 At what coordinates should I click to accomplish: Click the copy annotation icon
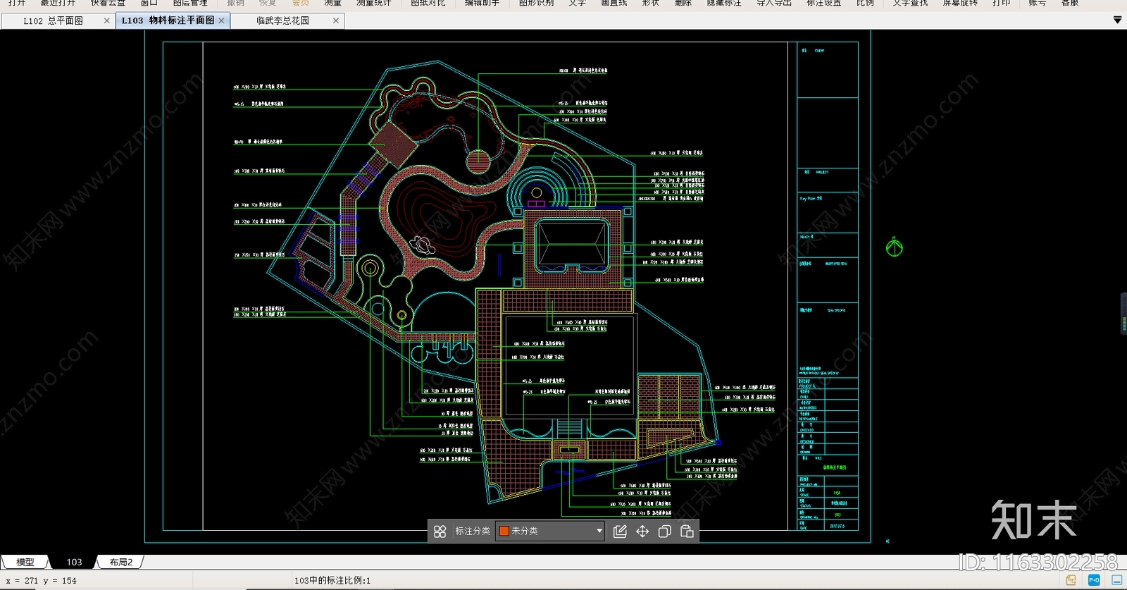pos(664,531)
